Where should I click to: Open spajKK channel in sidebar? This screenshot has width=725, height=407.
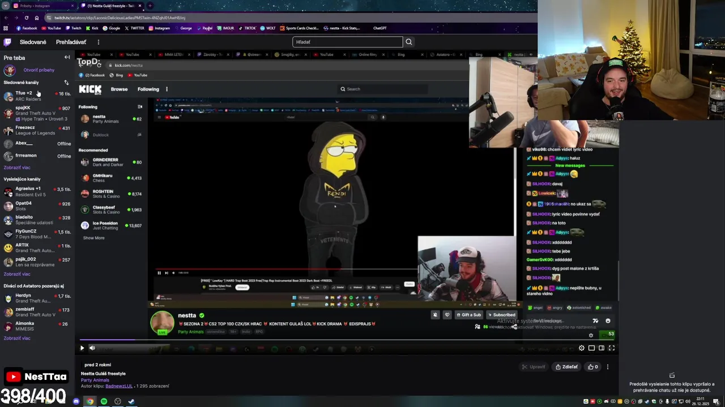pyautogui.click(x=37, y=114)
